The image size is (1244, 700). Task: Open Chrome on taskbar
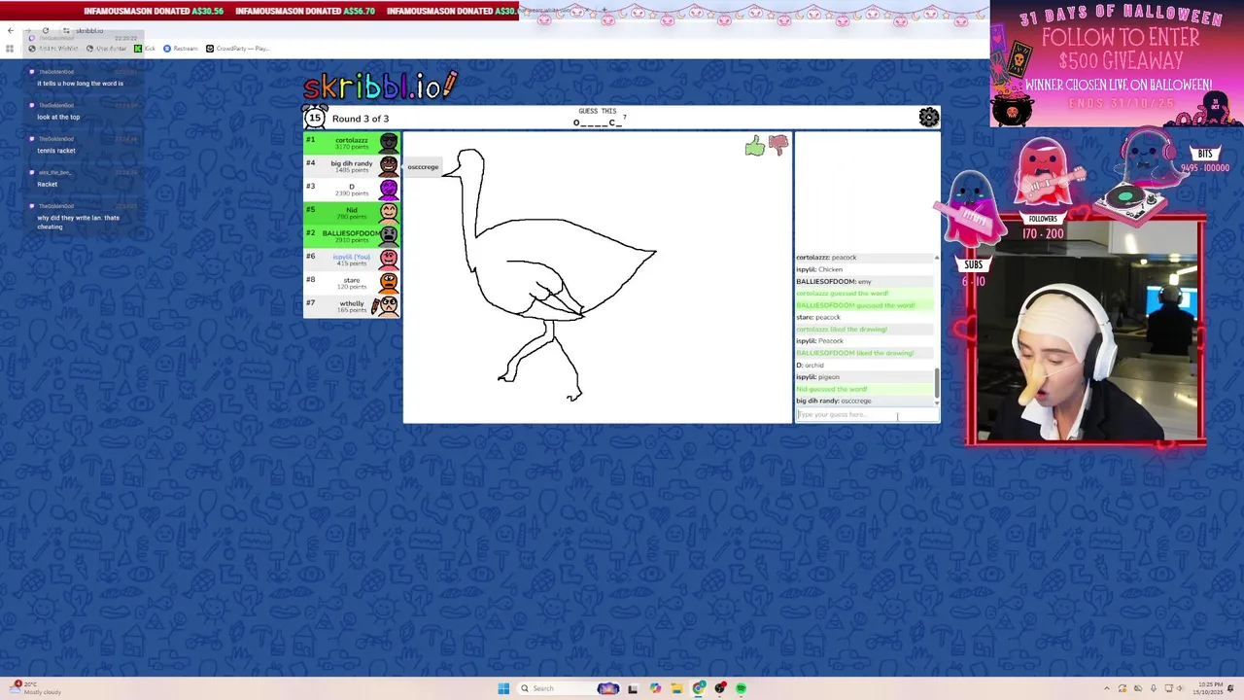pyautogui.click(x=699, y=688)
